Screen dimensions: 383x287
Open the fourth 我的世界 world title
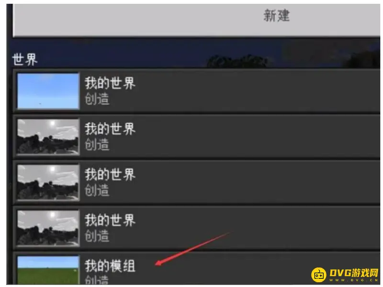tap(110, 220)
